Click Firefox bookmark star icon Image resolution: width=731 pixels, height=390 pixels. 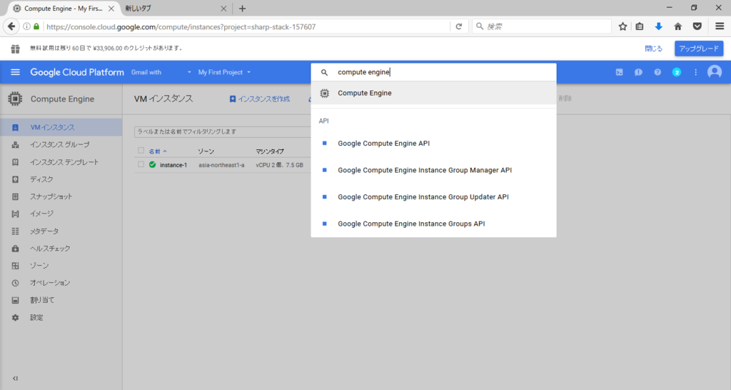point(622,26)
